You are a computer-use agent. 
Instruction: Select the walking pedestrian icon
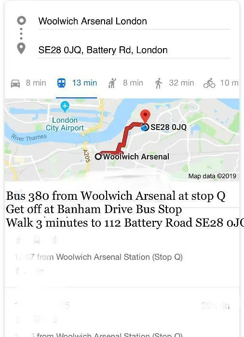click(159, 83)
